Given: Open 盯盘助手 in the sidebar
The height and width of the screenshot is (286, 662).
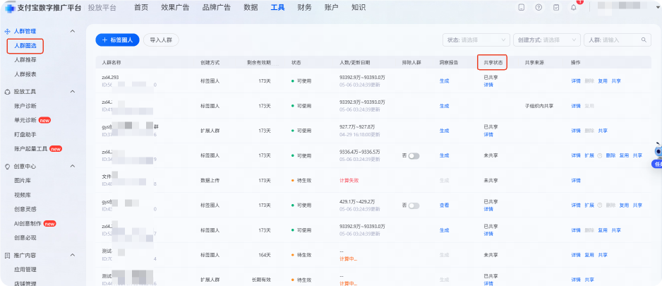Looking at the screenshot, I should click(x=25, y=134).
